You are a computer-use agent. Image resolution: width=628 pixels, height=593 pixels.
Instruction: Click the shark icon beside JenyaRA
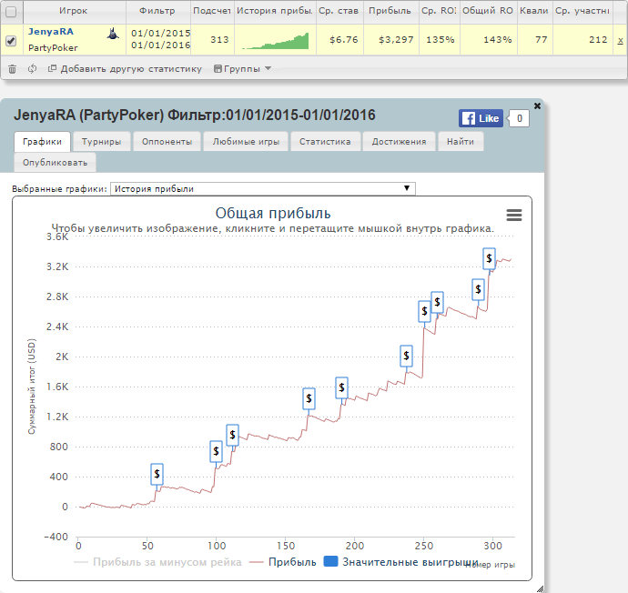[113, 34]
